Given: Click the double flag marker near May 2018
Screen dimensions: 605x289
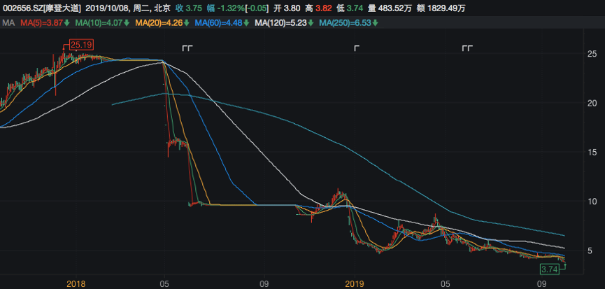Looking at the screenshot, I should click(187, 48).
